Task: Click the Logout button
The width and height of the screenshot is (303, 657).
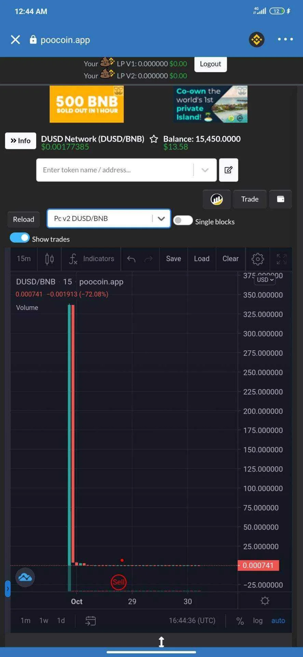Action: click(x=210, y=64)
